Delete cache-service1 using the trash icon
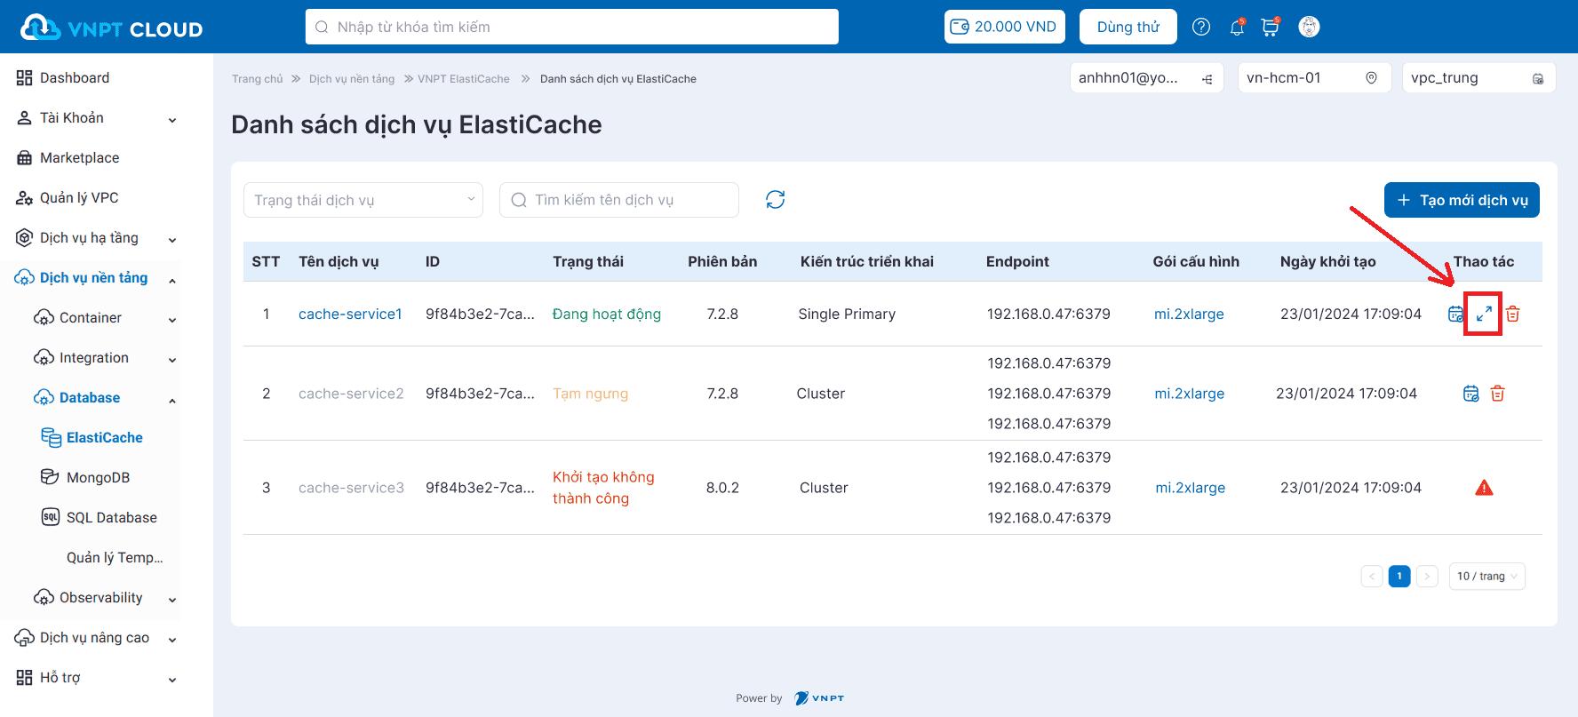The image size is (1578, 717). click(1513, 314)
